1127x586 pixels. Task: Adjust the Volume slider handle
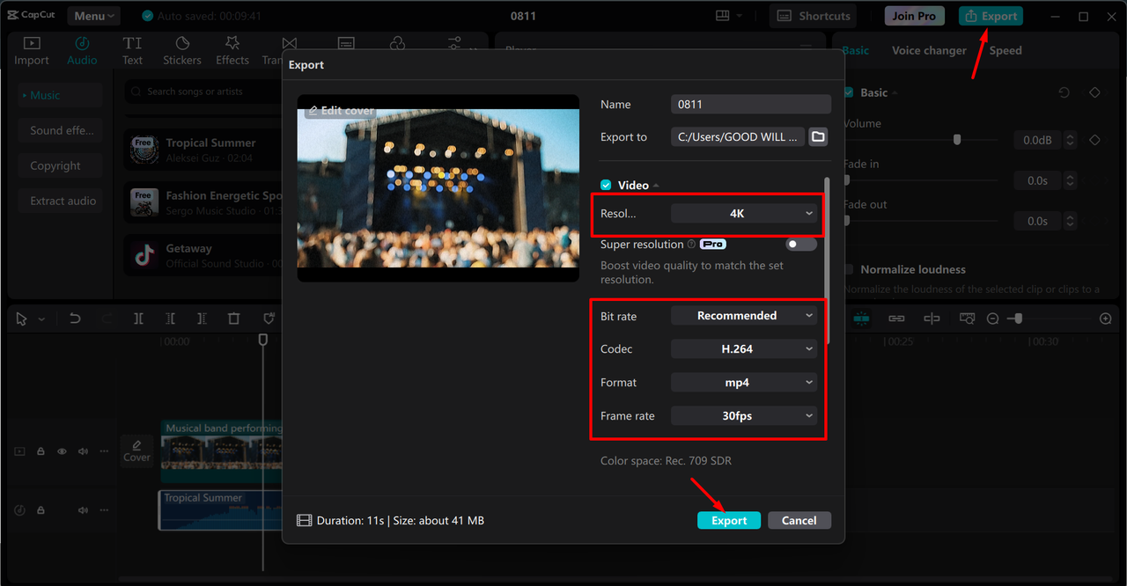957,140
